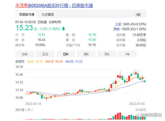Click the 成交额 value 2.00亿
This screenshot has width=165, height=121.
pyautogui.click(x=142, y=40)
